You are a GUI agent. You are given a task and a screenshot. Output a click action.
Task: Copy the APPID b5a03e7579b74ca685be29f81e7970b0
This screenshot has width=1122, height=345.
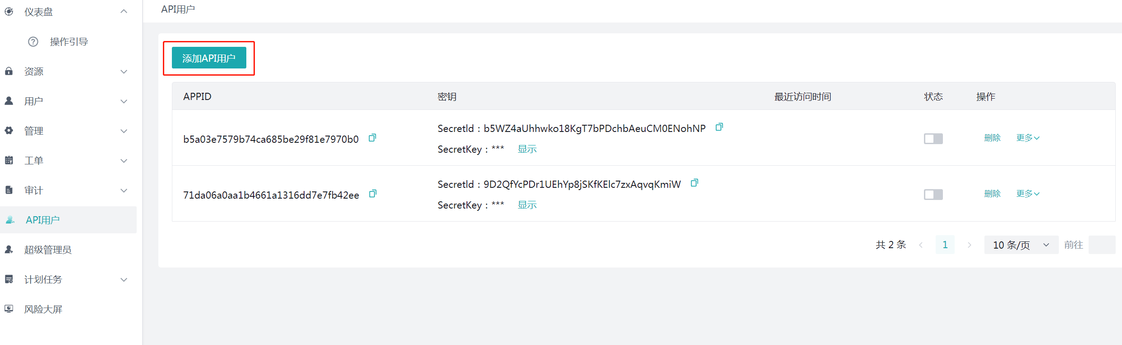tap(372, 138)
